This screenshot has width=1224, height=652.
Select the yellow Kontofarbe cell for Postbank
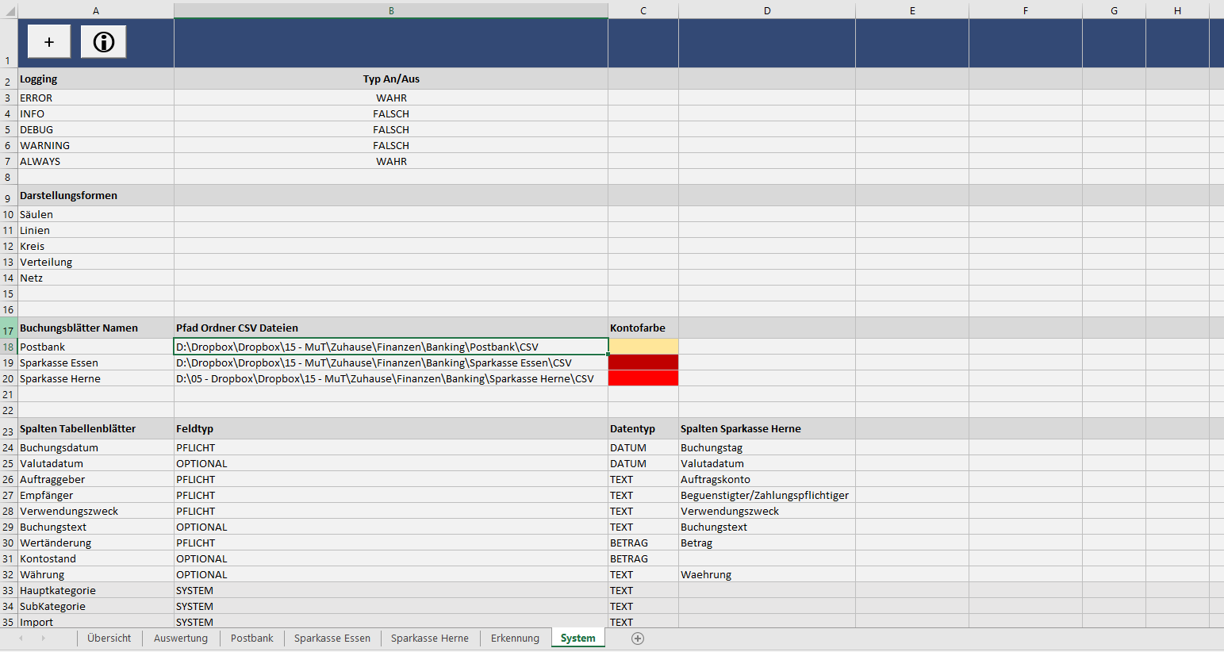point(643,347)
